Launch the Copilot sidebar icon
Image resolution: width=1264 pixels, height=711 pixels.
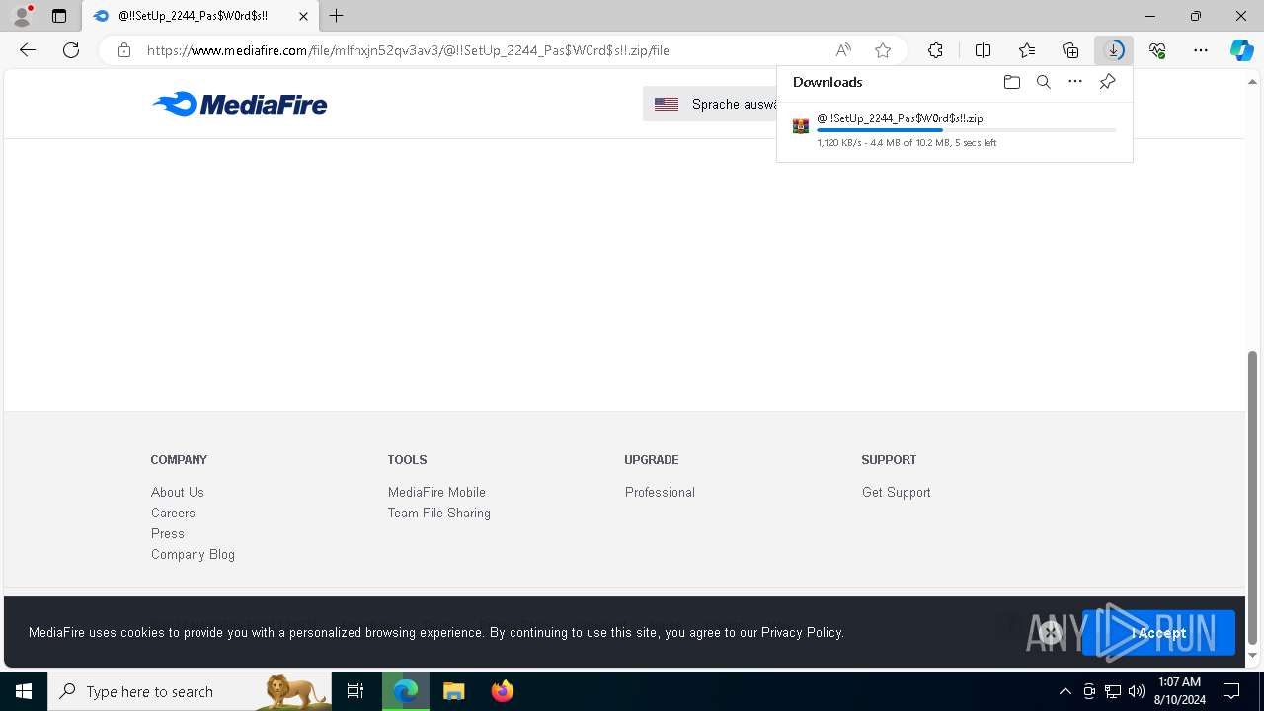[x=1242, y=50]
